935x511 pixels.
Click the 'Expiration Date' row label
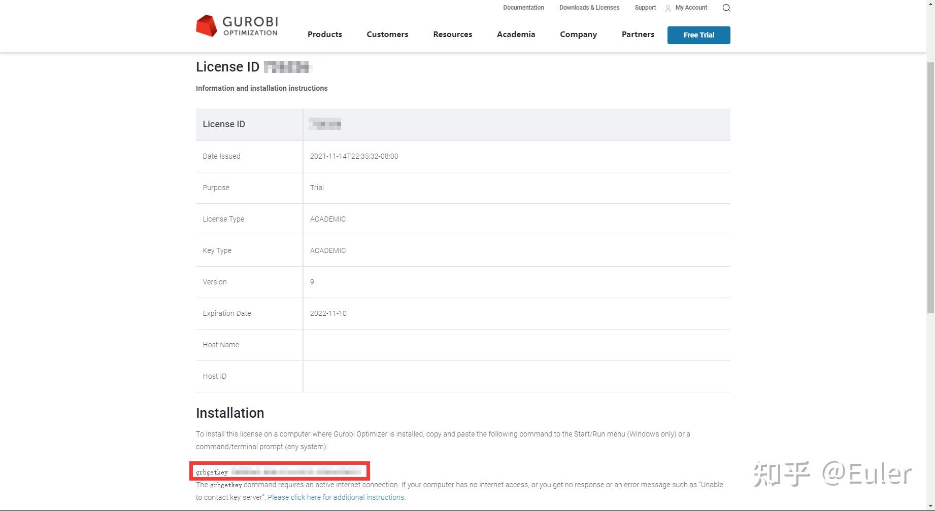[227, 313]
